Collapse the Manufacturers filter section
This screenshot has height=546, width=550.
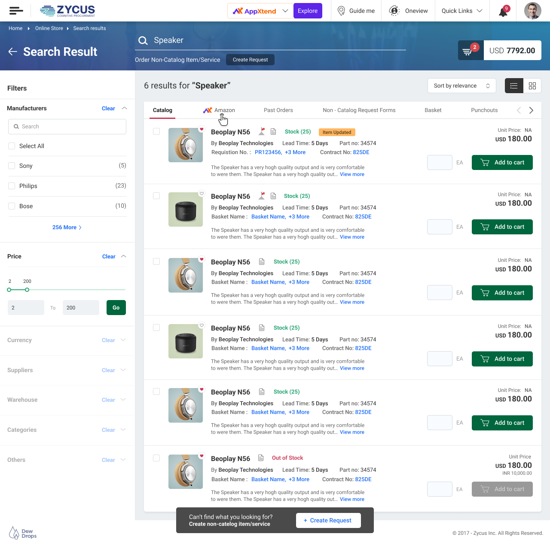tap(124, 108)
